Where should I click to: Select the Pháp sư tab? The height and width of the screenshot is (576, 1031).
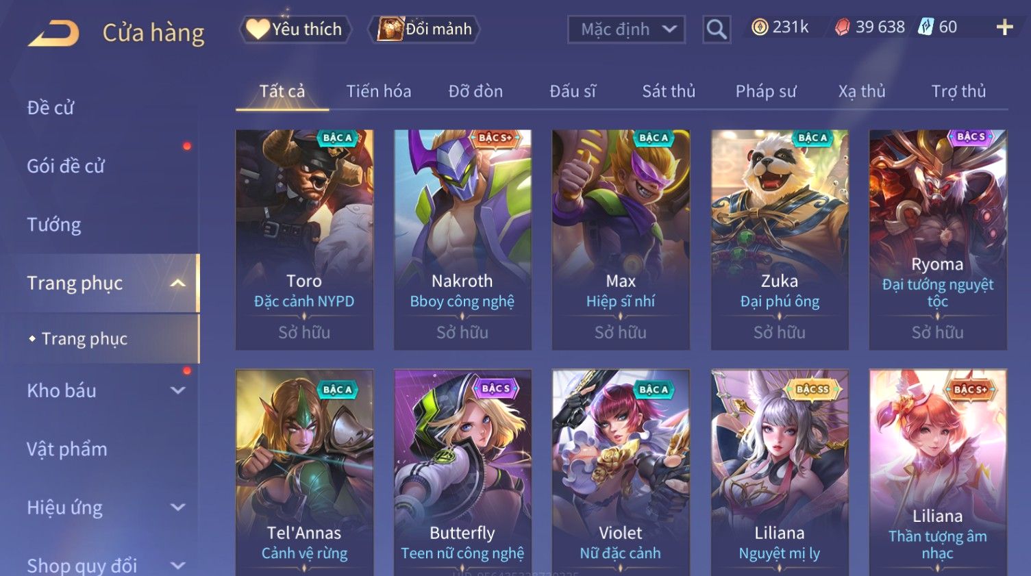pos(766,91)
